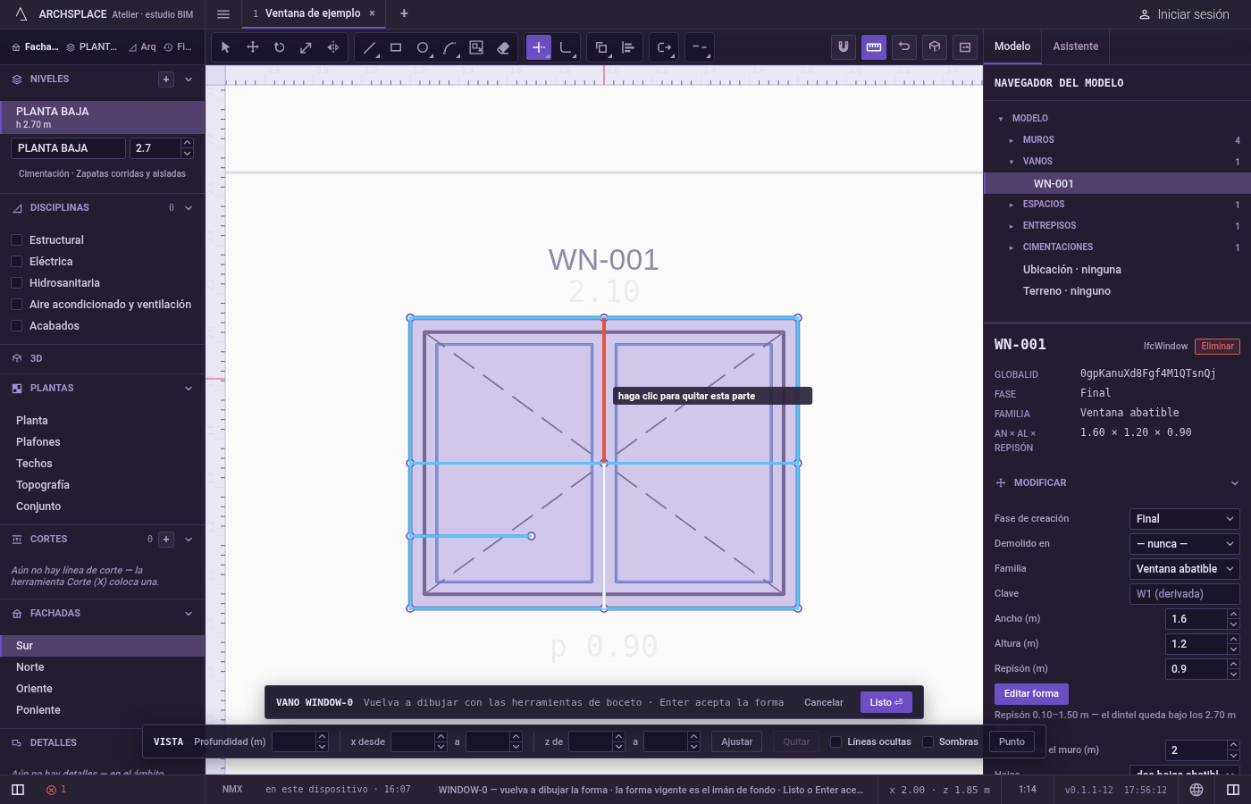Click the Editar forma button
Image resolution: width=1251 pixels, height=804 pixels.
[1031, 694]
